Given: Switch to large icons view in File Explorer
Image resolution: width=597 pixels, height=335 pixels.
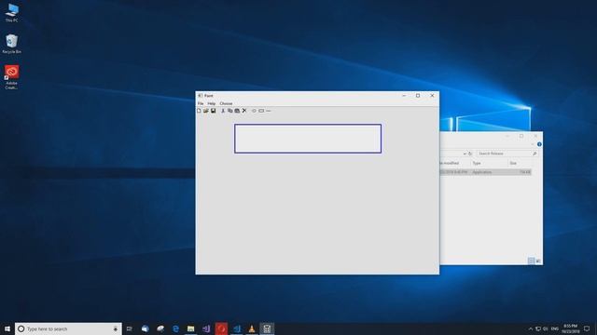Looking at the screenshot, I should tap(538, 261).
